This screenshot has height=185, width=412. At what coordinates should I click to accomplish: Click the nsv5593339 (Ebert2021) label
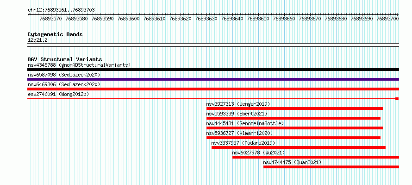(x=237, y=114)
